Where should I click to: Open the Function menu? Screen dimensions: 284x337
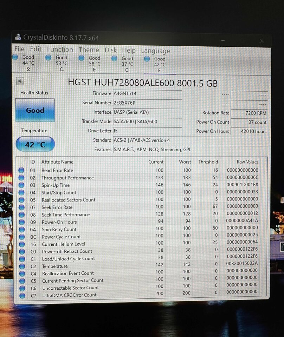pos(60,49)
